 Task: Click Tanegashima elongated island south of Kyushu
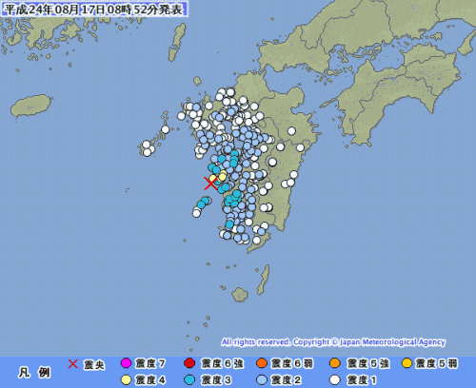click(264, 280)
